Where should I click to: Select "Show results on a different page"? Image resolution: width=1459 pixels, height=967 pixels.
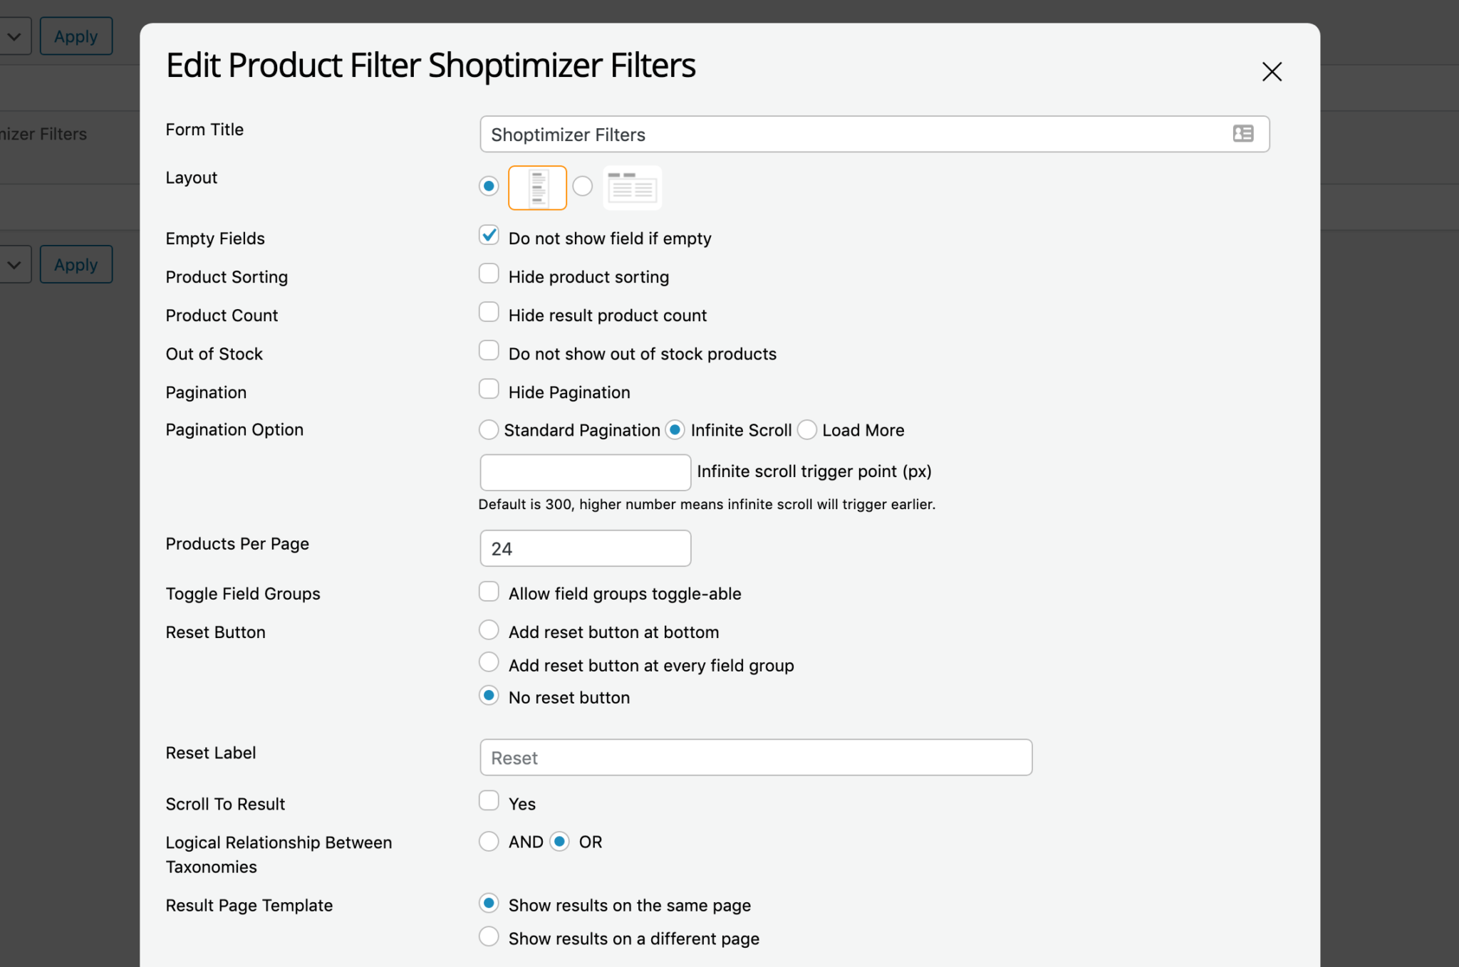489,936
